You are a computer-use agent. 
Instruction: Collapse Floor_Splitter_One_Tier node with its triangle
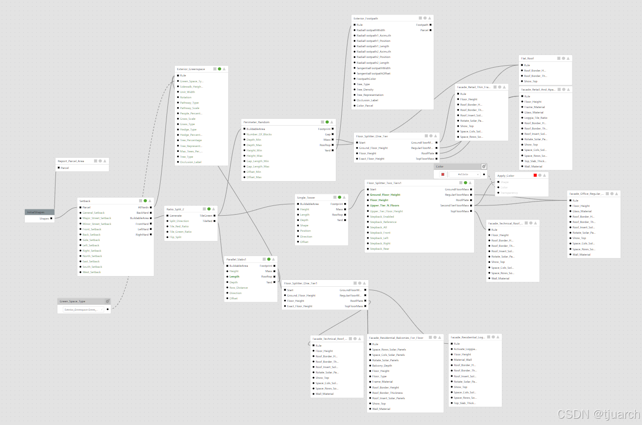(x=436, y=136)
